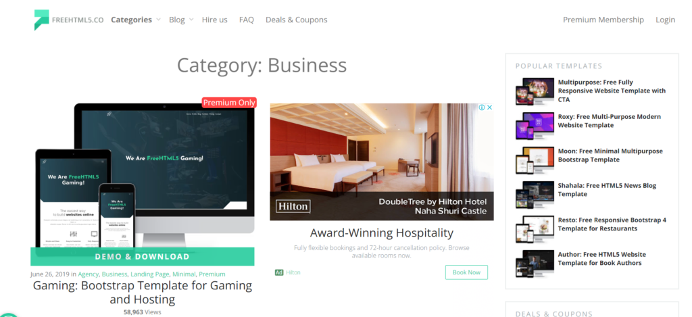Click the Login link
692x317 pixels.
coord(665,20)
